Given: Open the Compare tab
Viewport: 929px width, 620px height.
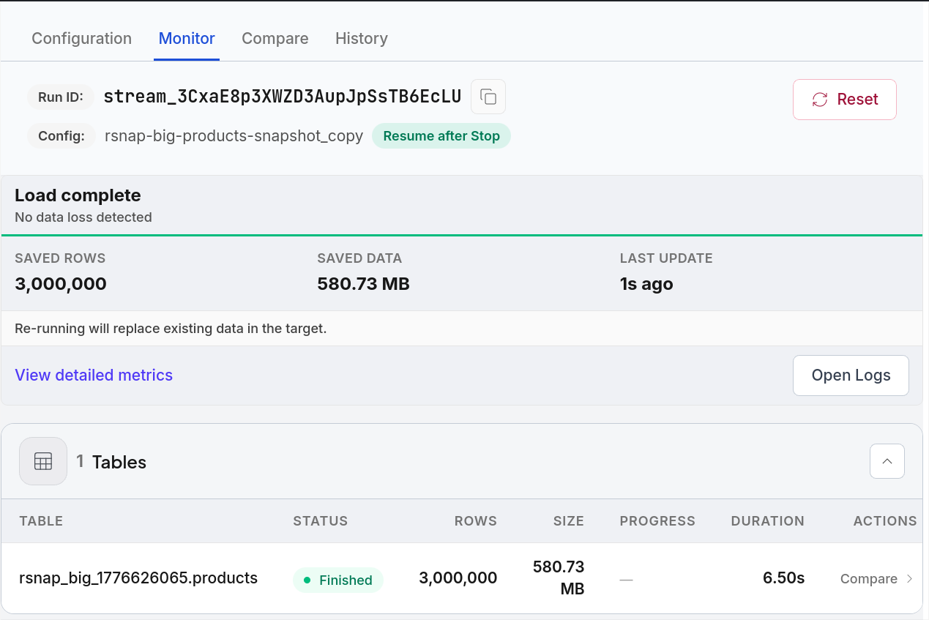Looking at the screenshot, I should point(275,38).
